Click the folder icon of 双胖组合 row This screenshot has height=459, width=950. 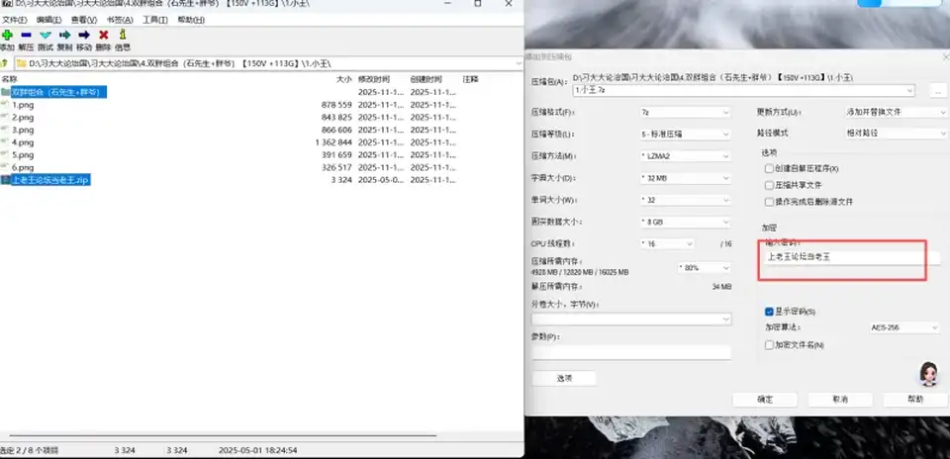pos(6,92)
